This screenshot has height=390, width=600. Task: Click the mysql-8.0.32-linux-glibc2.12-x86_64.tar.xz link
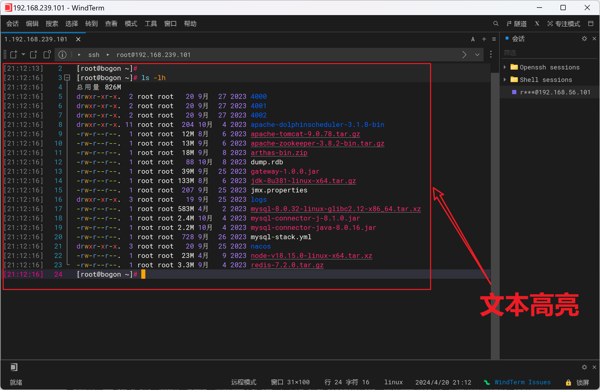click(x=336, y=209)
